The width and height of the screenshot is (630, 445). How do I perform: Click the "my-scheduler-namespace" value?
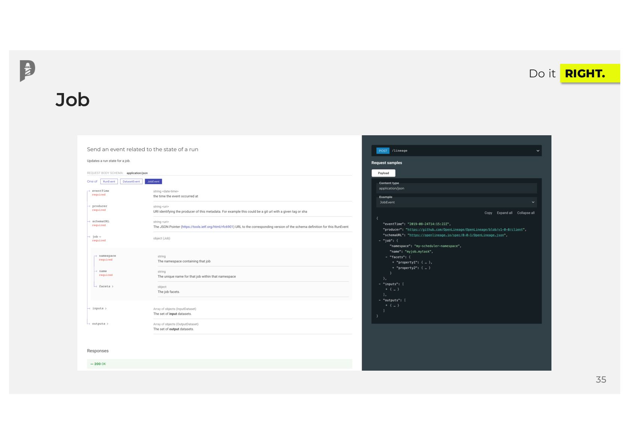437,246
